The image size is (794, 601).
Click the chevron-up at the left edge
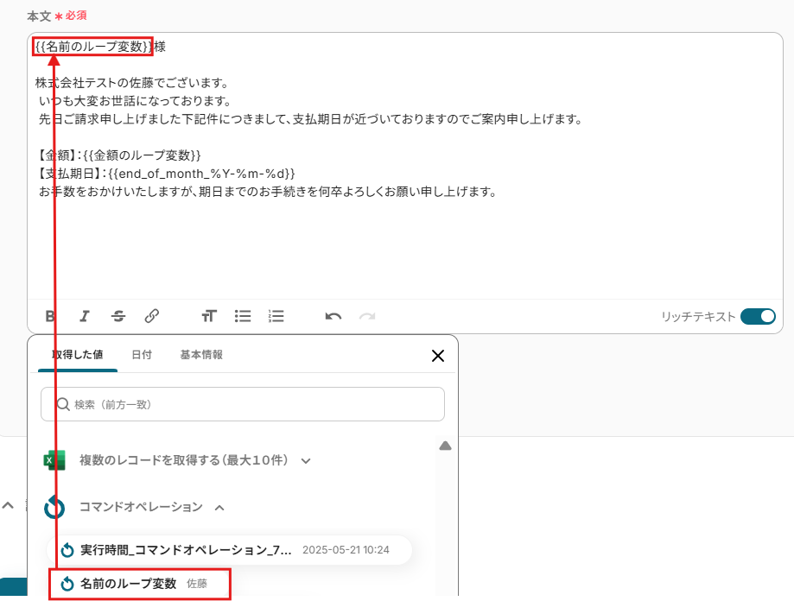coord(8,505)
